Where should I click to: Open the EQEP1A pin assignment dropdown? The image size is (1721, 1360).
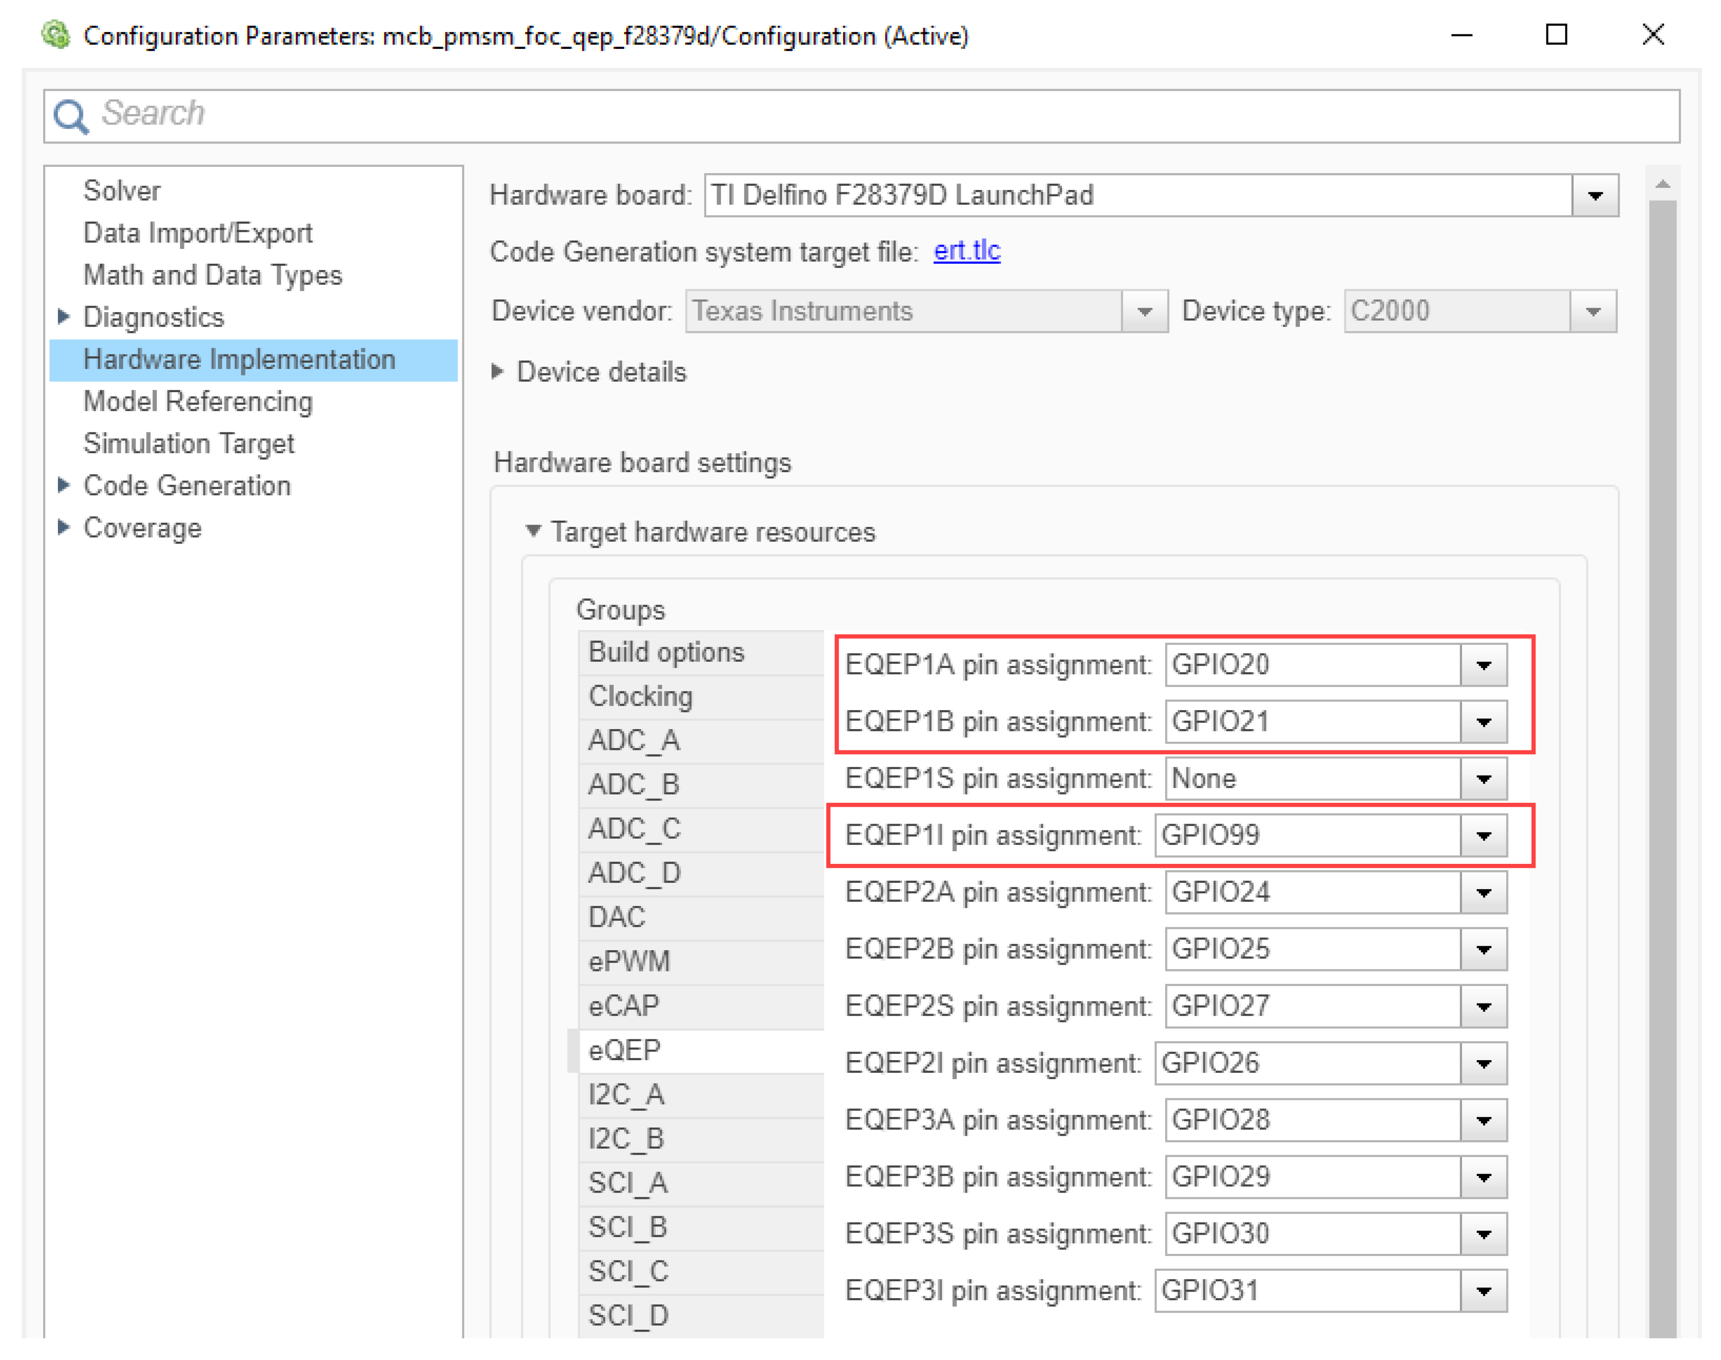(x=1483, y=665)
